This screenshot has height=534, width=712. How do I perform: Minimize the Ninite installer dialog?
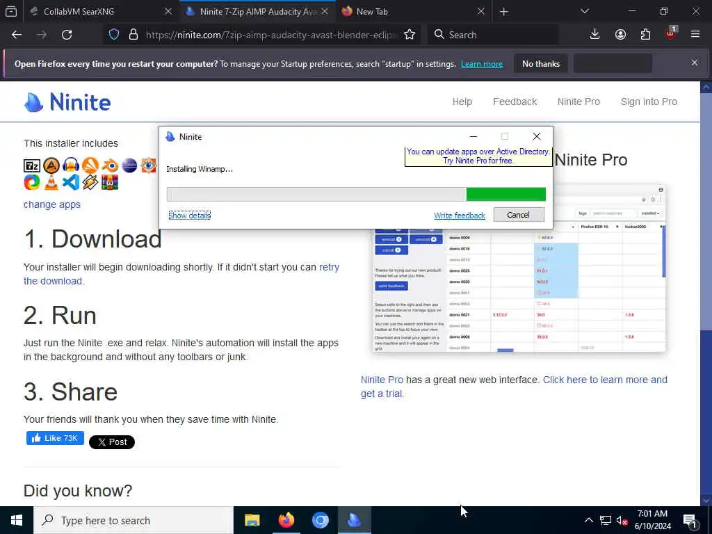473,136
